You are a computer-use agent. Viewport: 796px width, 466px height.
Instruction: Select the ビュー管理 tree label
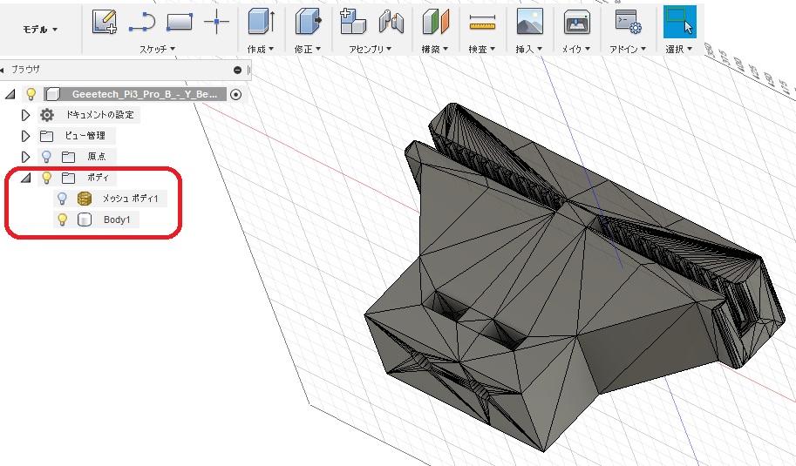(x=85, y=135)
